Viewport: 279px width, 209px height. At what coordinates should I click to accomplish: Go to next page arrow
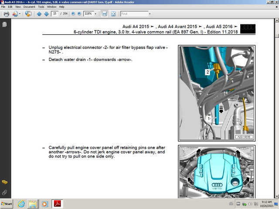(x=46, y=14)
